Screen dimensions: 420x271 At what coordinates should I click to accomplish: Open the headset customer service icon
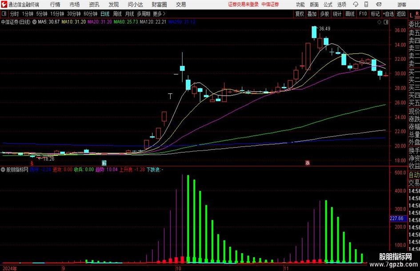pos(356,4)
